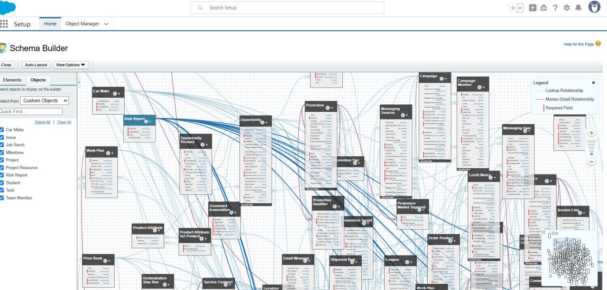Uncheck the Milestone object checkbox

pyautogui.click(x=4, y=152)
